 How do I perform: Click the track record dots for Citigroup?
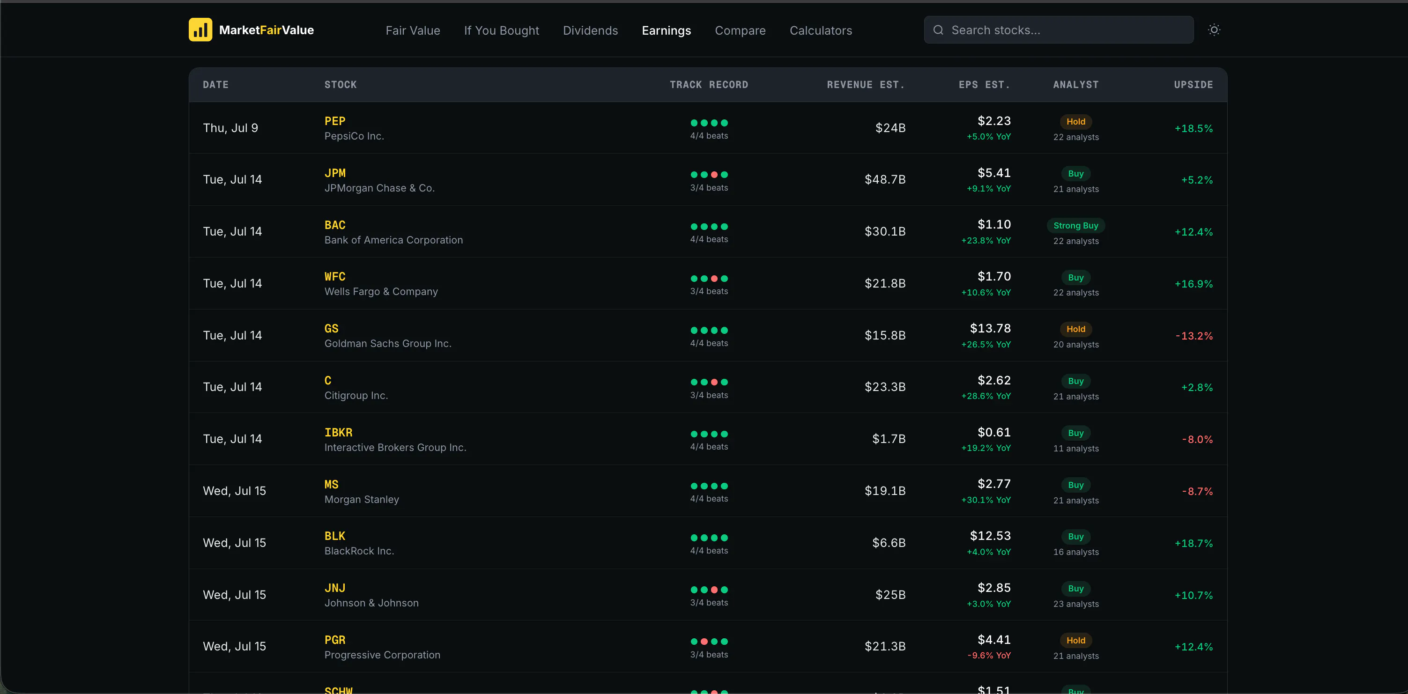[709, 382]
